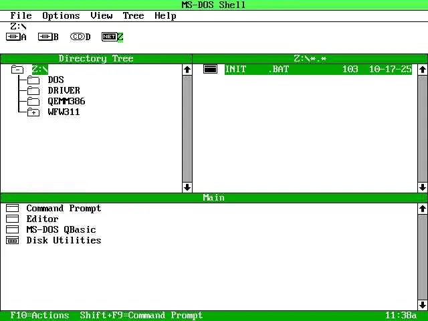The image size is (428, 321).
Task: Click the 11:38a clock display
Action: [x=401, y=315]
